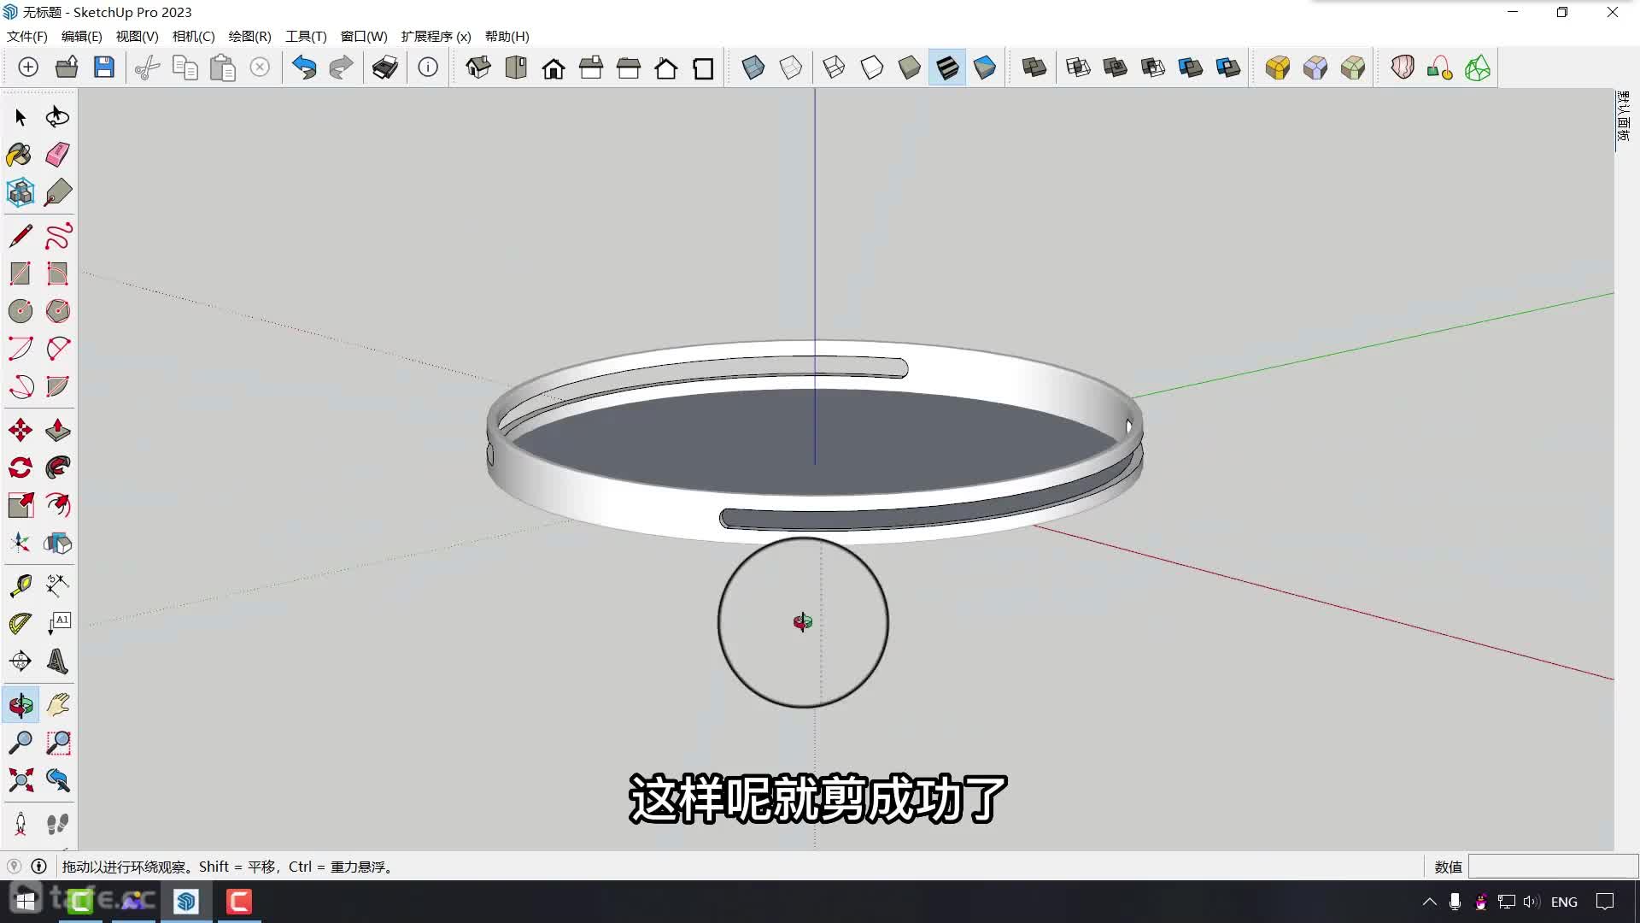Activate the Zoom Window tool

[57, 743]
